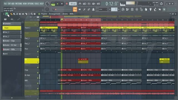Open the Mixer icon
178x100 pixels.
click(137, 9)
